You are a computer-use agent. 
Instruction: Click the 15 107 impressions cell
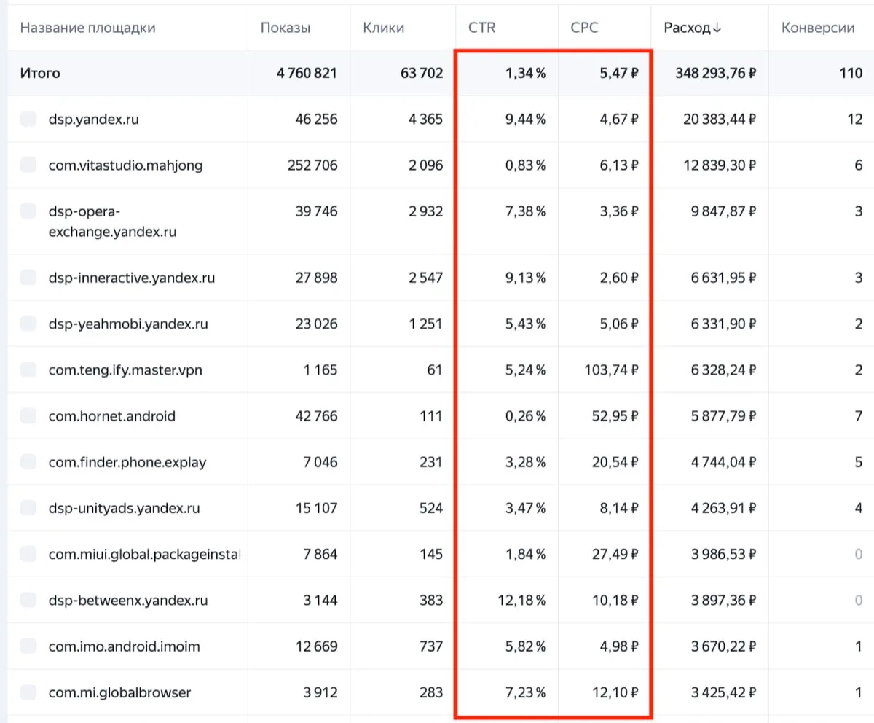click(x=317, y=508)
